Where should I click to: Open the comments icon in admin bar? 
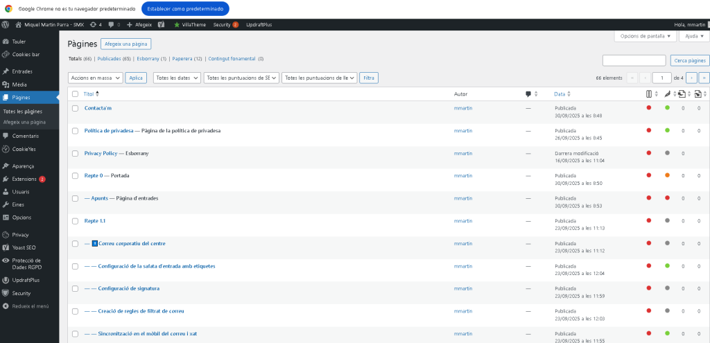pyautogui.click(x=114, y=24)
